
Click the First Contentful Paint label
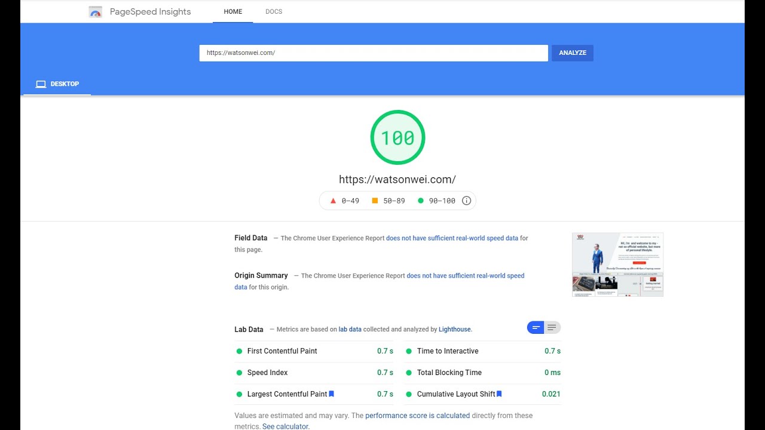pos(282,351)
